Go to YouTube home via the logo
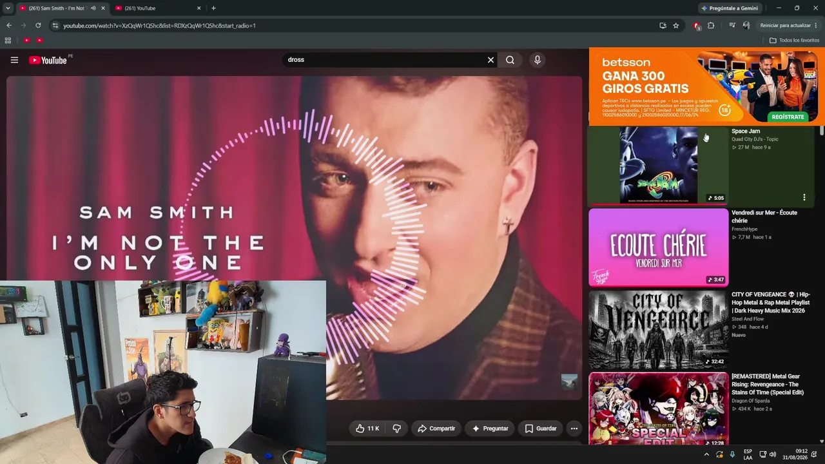 pyautogui.click(x=48, y=60)
